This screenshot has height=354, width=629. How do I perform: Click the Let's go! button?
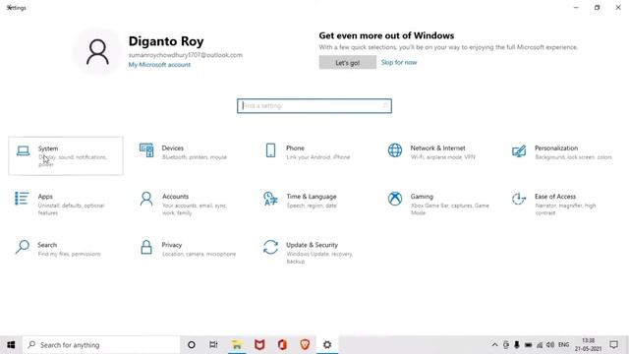point(347,63)
